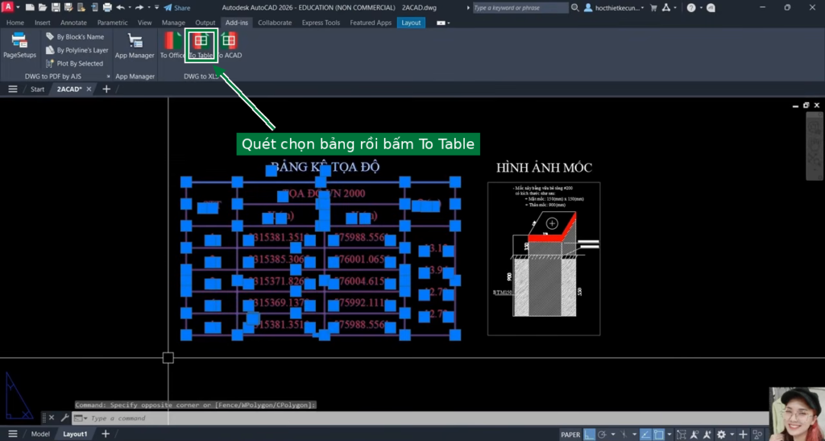Open the Customize Quick Access Toolbar dropdown
Screen dimensions: 825x441
(x=157, y=6)
